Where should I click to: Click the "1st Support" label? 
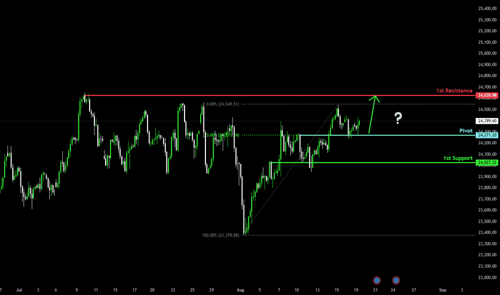point(458,158)
